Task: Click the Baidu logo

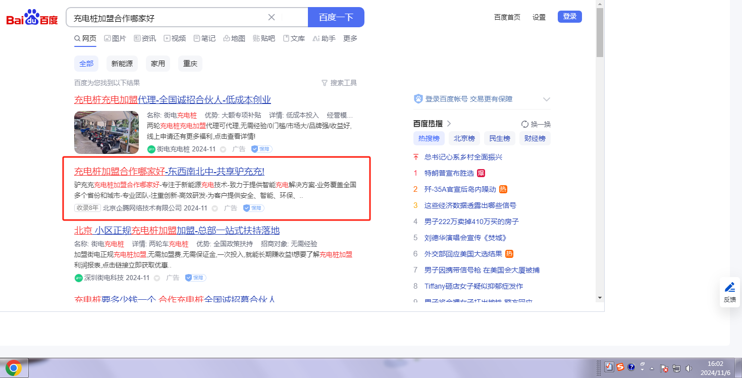Action: tap(32, 18)
